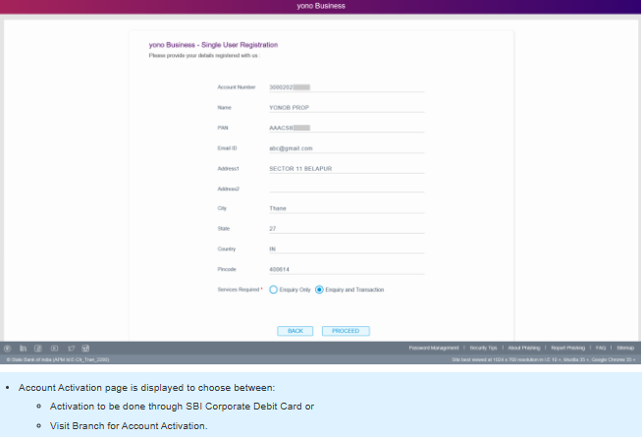This screenshot has height=437, width=642.
Task: Select Enquiry and Transaction radio option
Action: [x=319, y=290]
